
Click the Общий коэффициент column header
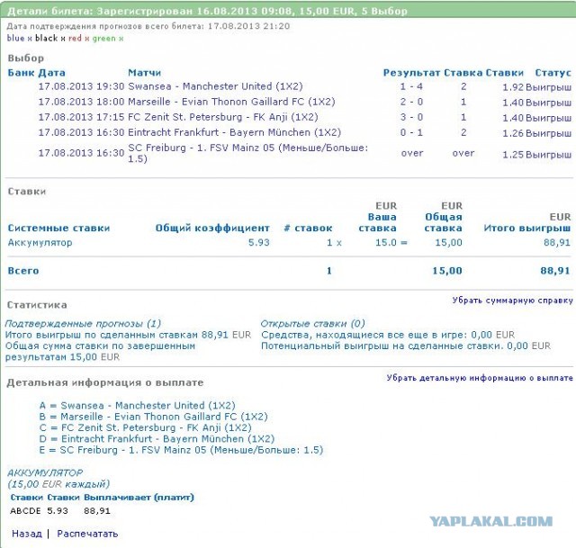pos(212,229)
